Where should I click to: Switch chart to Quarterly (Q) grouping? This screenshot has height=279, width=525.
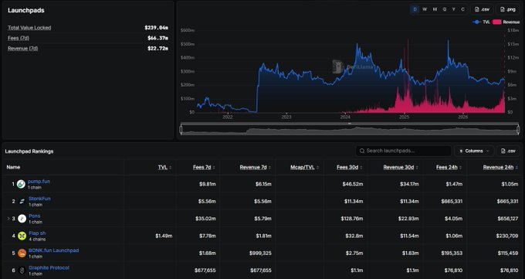(444, 9)
